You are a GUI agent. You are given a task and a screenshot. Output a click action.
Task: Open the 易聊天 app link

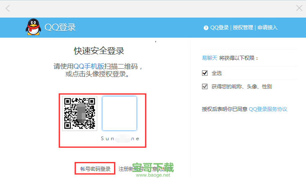tap(210, 58)
